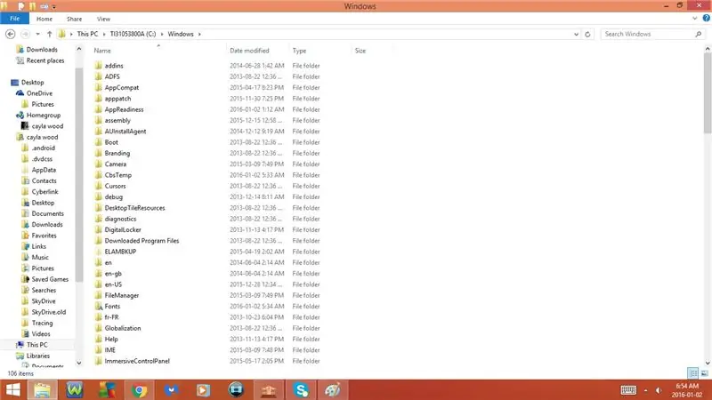Viewport: 712px width, 400px height.
Task: Open the Windows Start button
Action: [x=12, y=390]
